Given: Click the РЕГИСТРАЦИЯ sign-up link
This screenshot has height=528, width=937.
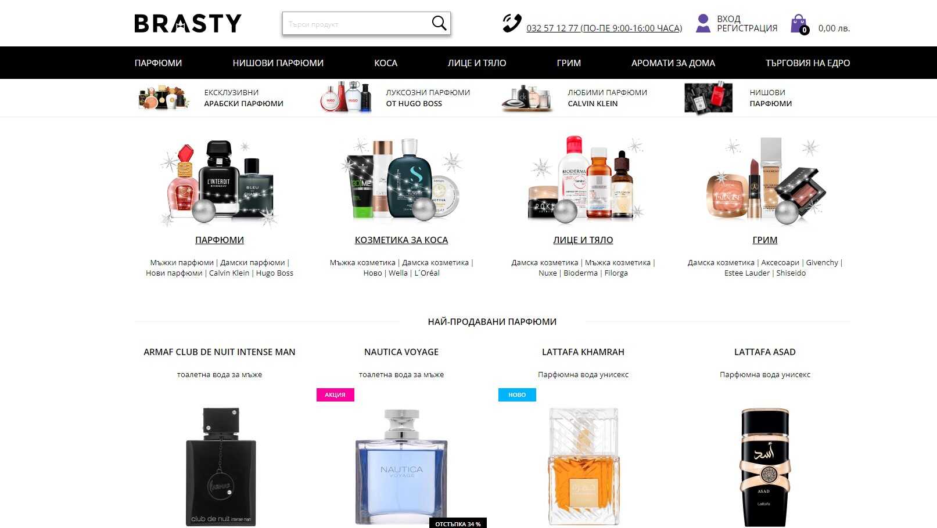Looking at the screenshot, I should click(747, 28).
